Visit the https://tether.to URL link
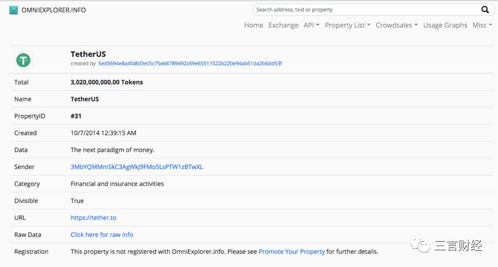This screenshot has height=267, width=498. pyautogui.click(x=93, y=218)
